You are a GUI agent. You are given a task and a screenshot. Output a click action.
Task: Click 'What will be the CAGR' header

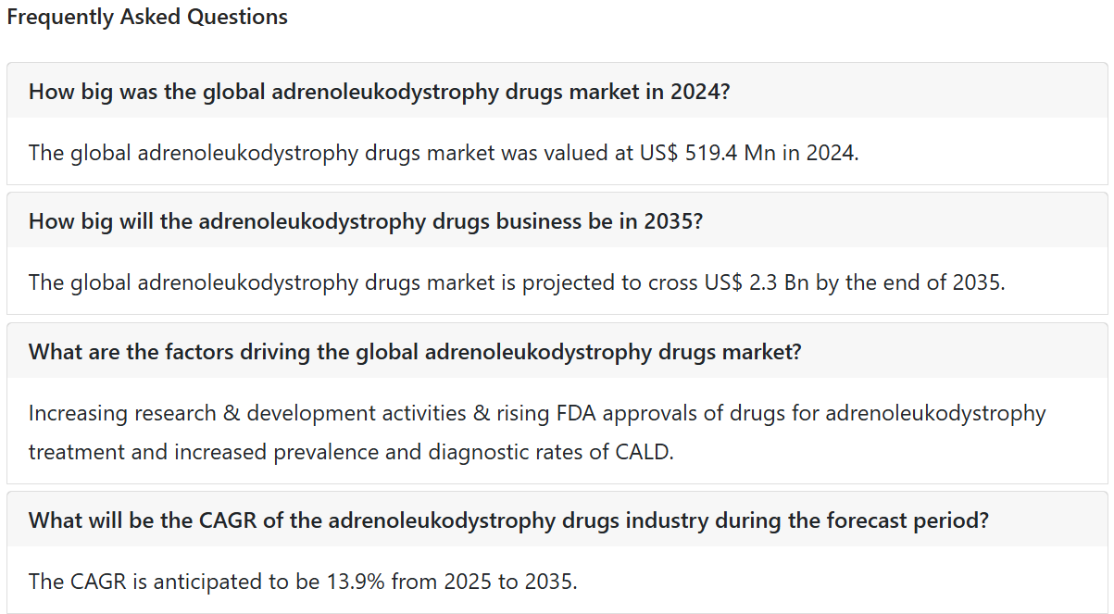[x=557, y=520]
